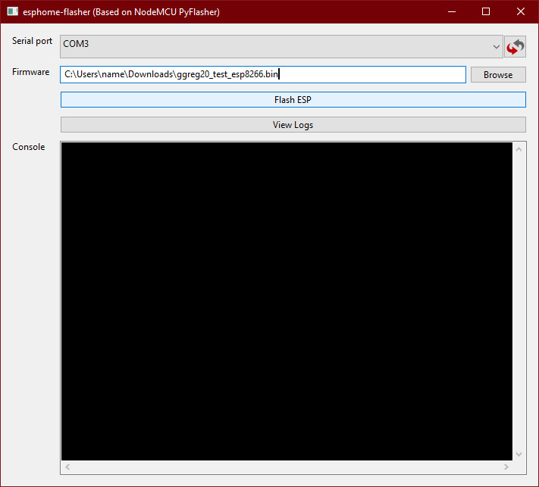This screenshot has width=539, height=487.
Task: Click the red refresh serial ports icon
Action: pyautogui.click(x=515, y=46)
